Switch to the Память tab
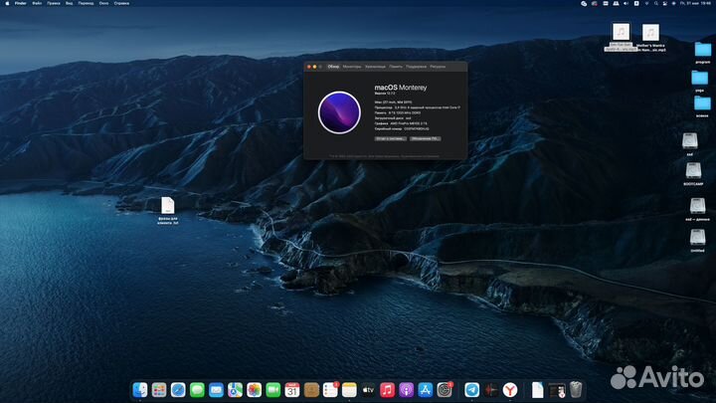This screenshot has height=403, width=716. [x=396, y=67]
